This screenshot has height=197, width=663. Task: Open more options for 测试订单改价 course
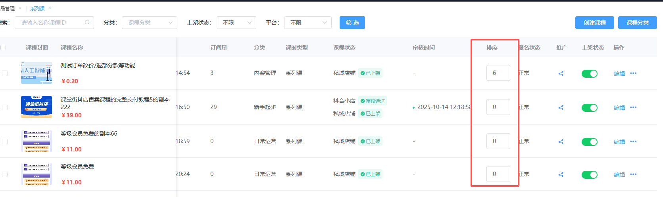(633, 73)
